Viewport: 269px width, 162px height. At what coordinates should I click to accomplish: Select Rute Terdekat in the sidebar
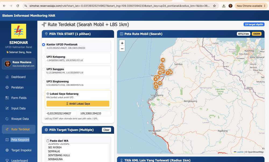pyautogui.click(x=19, y=129)
